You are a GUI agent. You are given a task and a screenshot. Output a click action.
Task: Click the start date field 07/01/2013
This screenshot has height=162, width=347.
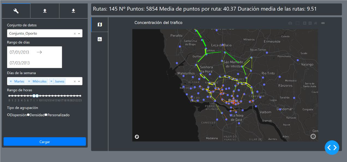(x=19, y=52)
